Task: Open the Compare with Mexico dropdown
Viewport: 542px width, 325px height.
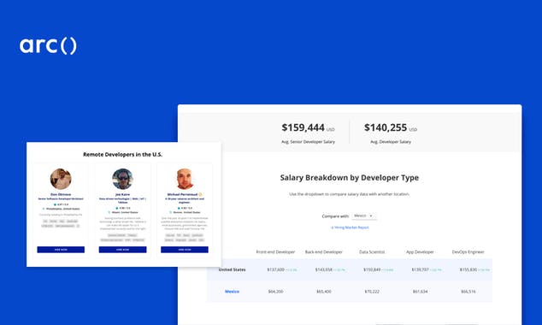Action: coord(364,216)
